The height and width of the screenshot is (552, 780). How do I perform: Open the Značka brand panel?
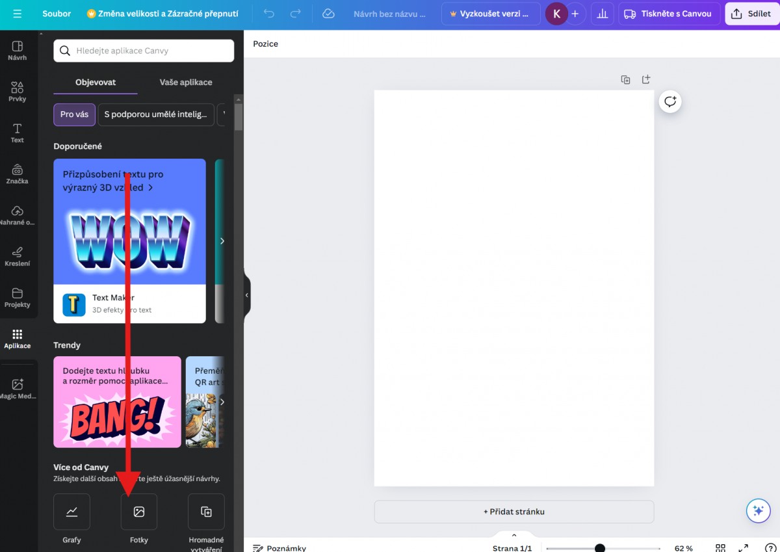(x=18, y=174)
